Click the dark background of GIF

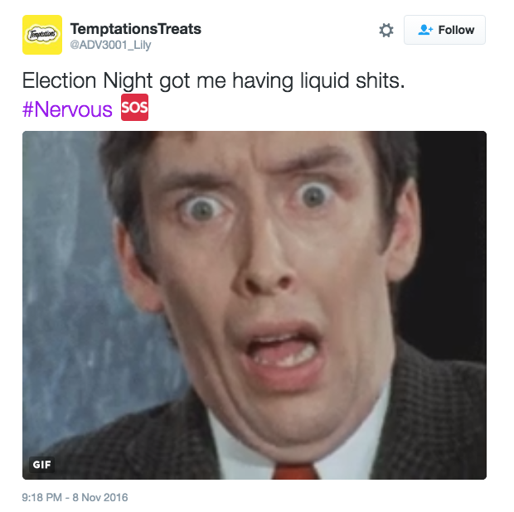tap(454, 229)
